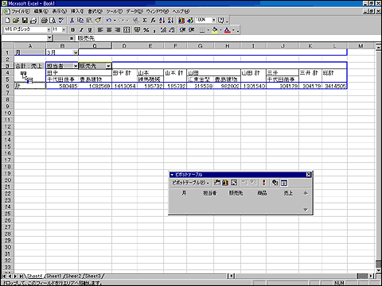Sort descending with the Z-A icon
382x286 pixels.
pos(170,21)
